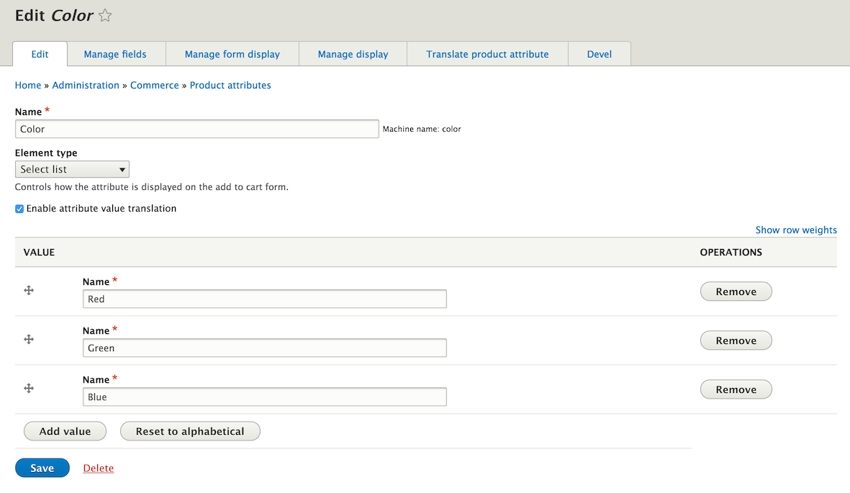Click inside the Blue name input field
Image resolution: width=850 pixels, height=493 pixels.
264,396
